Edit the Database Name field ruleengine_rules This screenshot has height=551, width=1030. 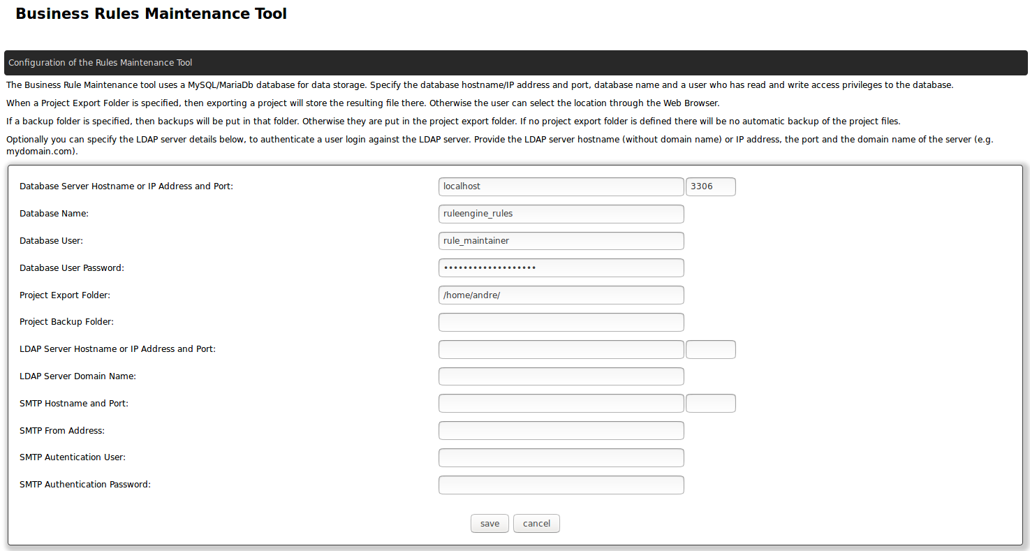tap(561, 214)
